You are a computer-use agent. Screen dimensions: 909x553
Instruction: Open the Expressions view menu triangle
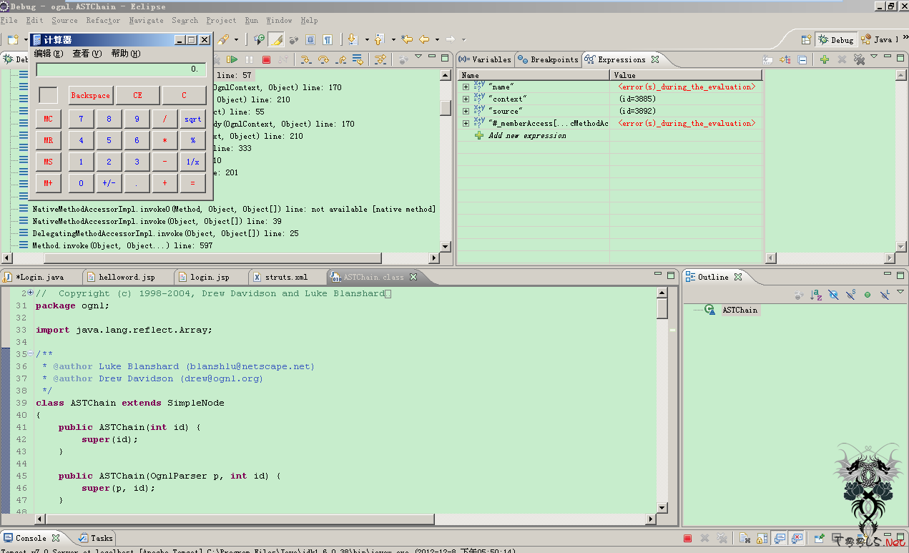tap(874, 57)
